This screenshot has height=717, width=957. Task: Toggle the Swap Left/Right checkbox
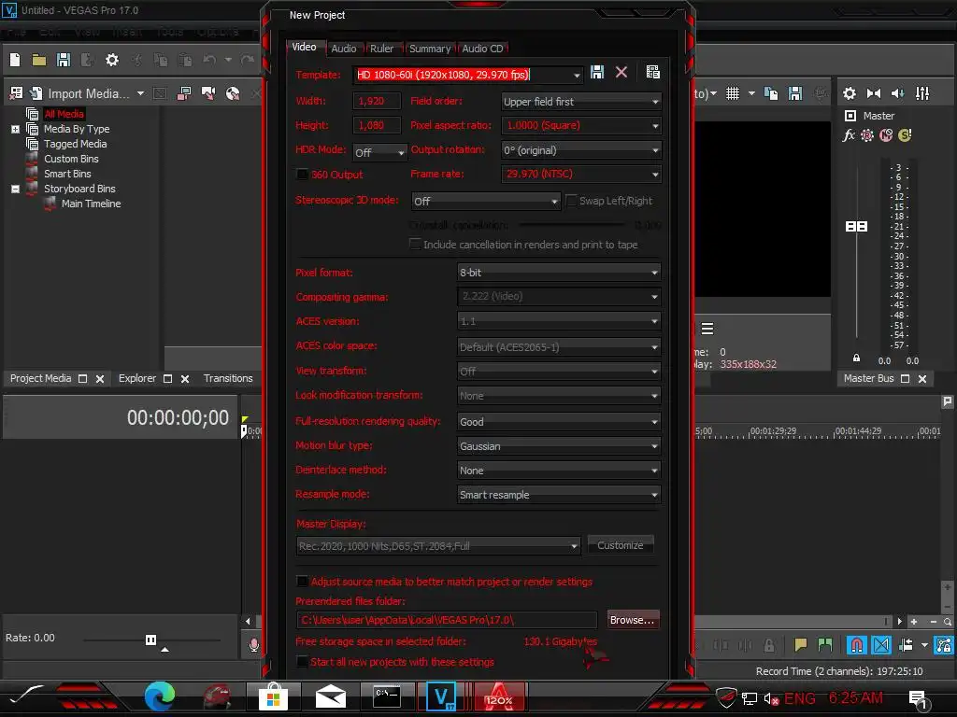pyautogui.click(x=571, y=201)
